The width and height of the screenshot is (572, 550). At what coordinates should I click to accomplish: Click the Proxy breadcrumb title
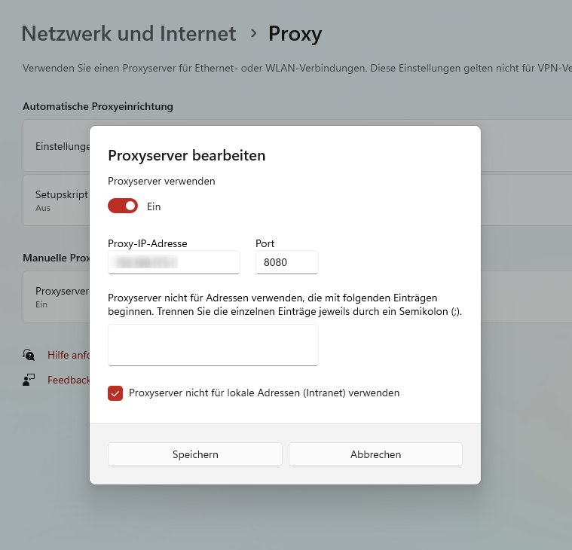(295, 34)
